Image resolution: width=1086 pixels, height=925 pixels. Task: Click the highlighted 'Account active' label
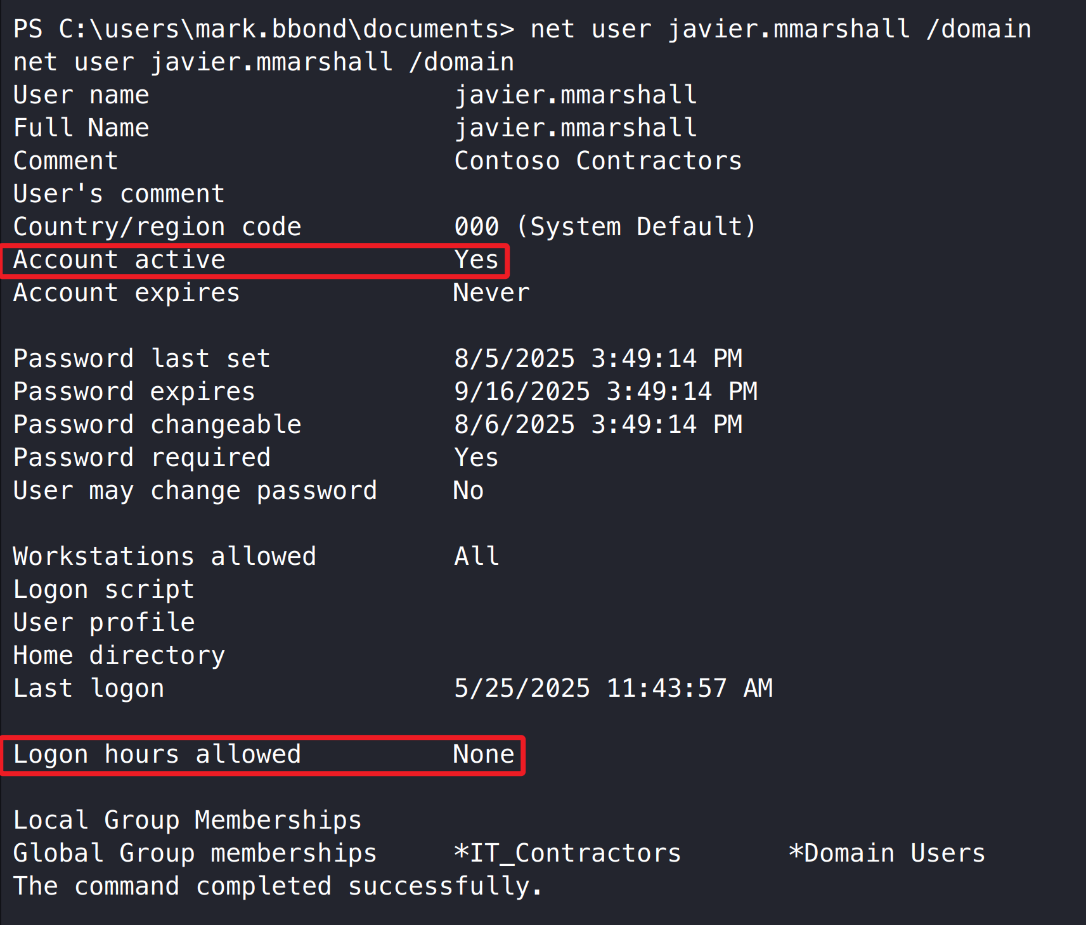119,260
